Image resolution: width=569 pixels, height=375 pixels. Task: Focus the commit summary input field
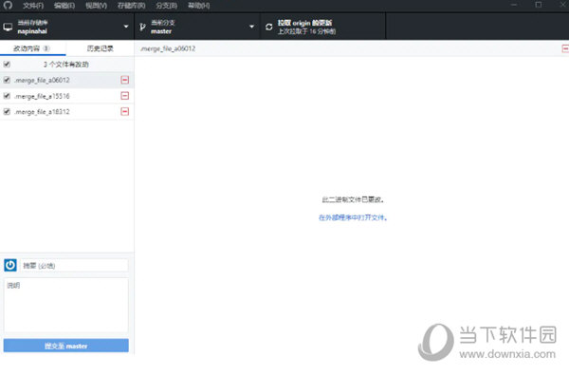pyautogui.click(x=74, y=266)
